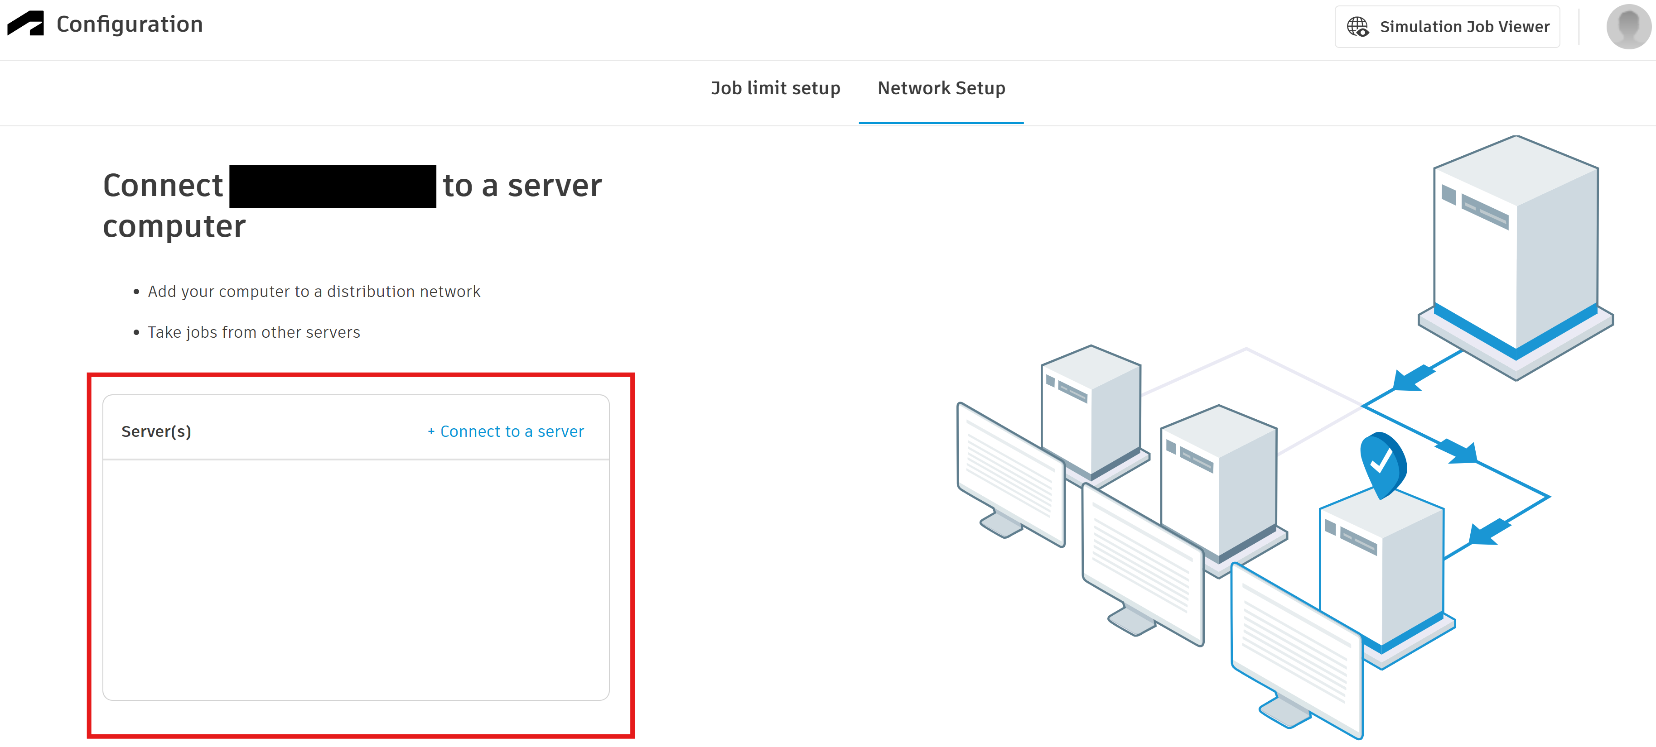The width and height of the screenshot is (1656, 747).
Task: Click the empty servers list area
Action: click(x=356, y=579)
